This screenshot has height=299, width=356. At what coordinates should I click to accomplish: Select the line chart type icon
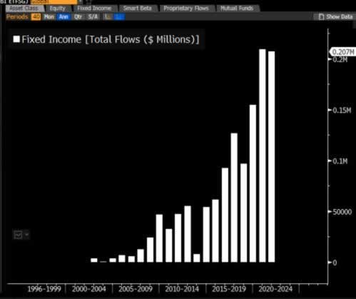108,16
